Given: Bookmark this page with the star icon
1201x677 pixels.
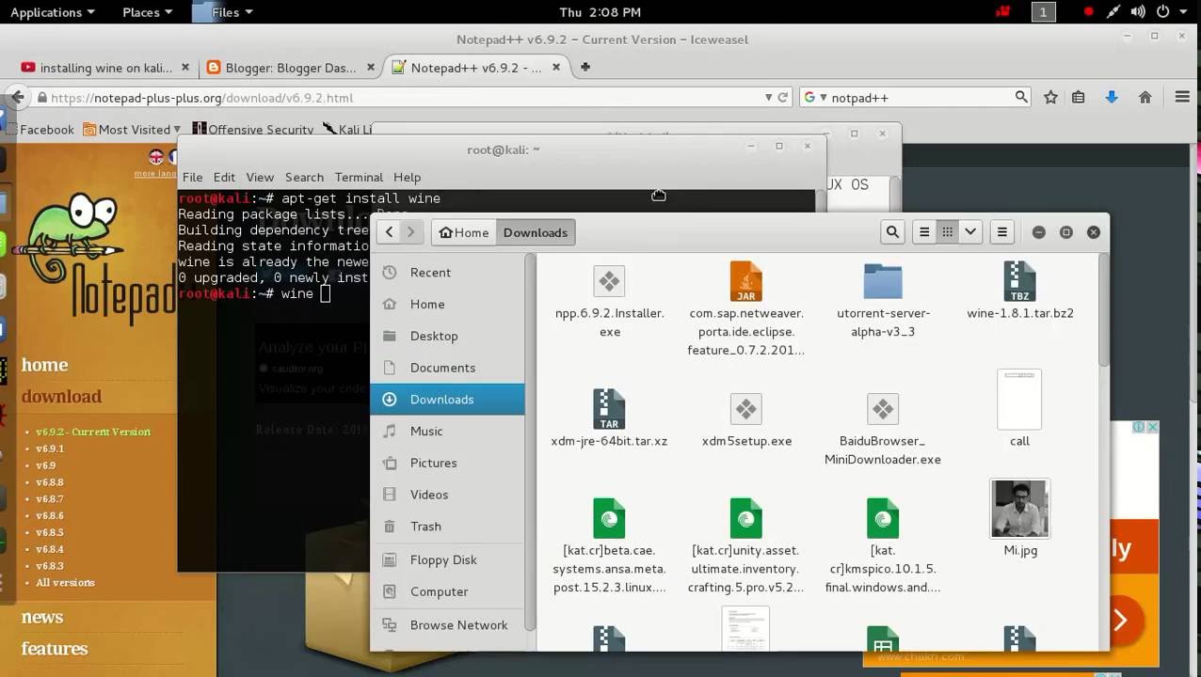Looking at the screenshot, I should pyautogui.click(x=1050, y=98).
